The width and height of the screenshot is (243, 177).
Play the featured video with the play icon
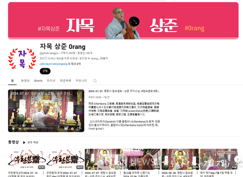tap(13, 129)
